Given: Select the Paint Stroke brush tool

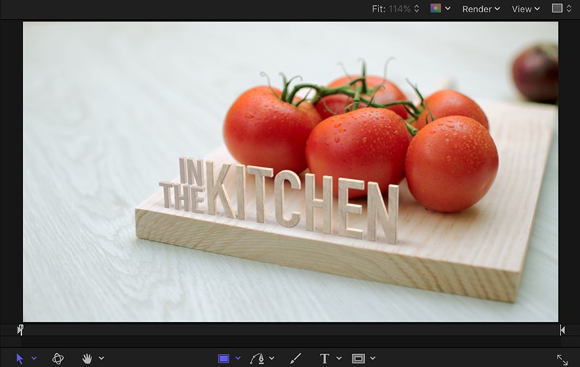Looking at the screenshot, I should (295, 358).
